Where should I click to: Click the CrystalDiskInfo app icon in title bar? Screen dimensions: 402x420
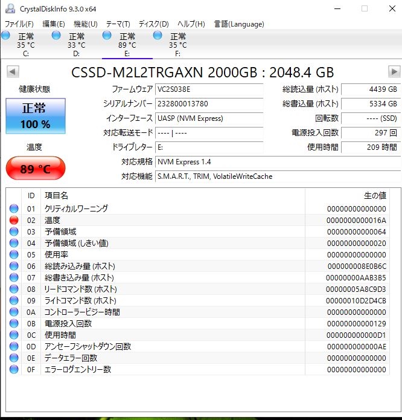(x=10, y=8)
